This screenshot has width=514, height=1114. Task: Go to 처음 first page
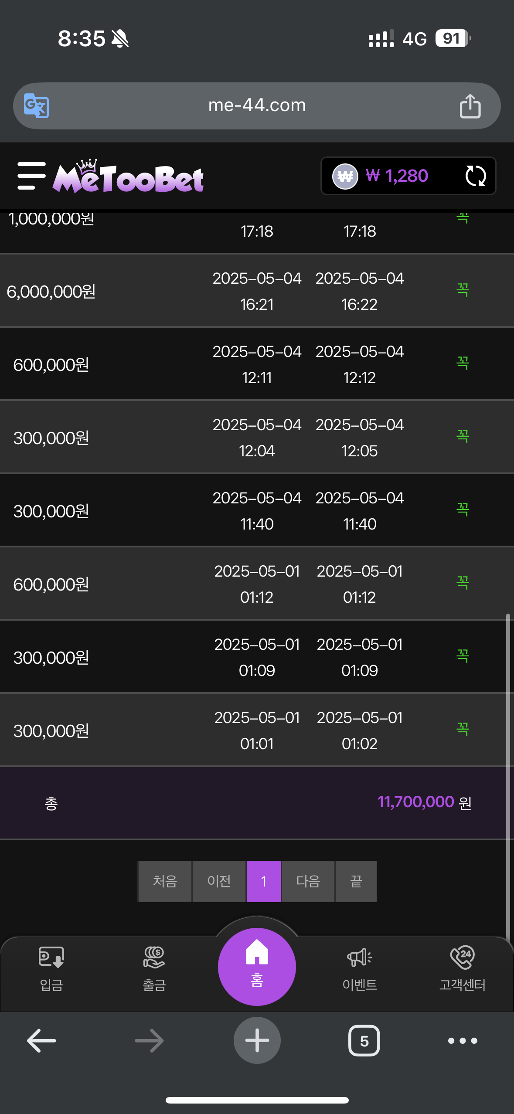(x=165, y=881)
